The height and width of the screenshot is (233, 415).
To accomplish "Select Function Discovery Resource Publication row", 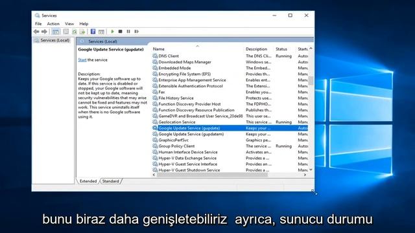I will (230, 110).
